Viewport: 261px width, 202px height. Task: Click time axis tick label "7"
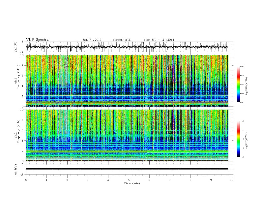(x=170, y=180)
